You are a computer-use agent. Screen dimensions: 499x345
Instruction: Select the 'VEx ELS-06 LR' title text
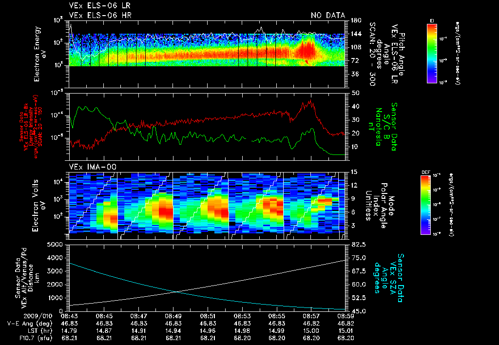tap(99, 6)
